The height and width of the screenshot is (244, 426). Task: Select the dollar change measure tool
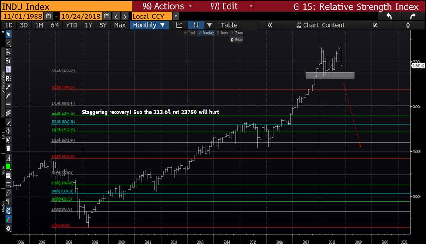pos(8,61)
